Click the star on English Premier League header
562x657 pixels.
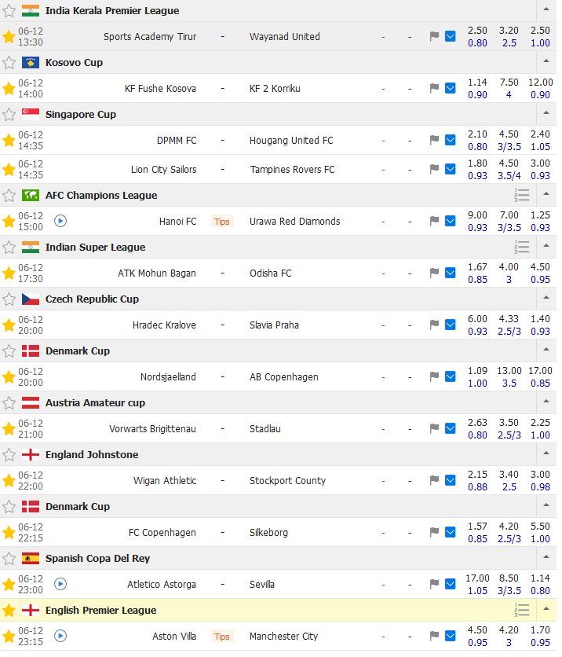(9, 611)
